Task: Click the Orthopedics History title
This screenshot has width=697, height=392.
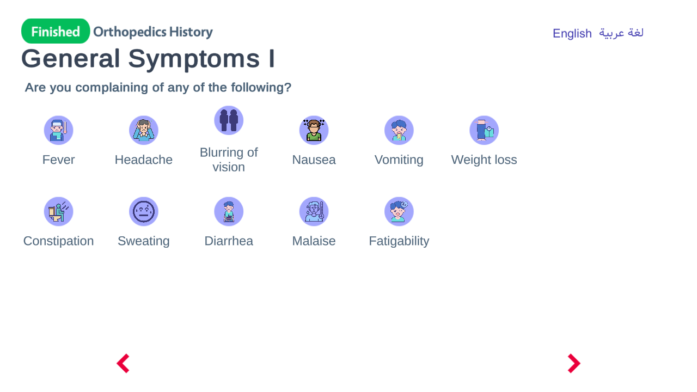Action: pyautogui.click(x=153, y=32)
